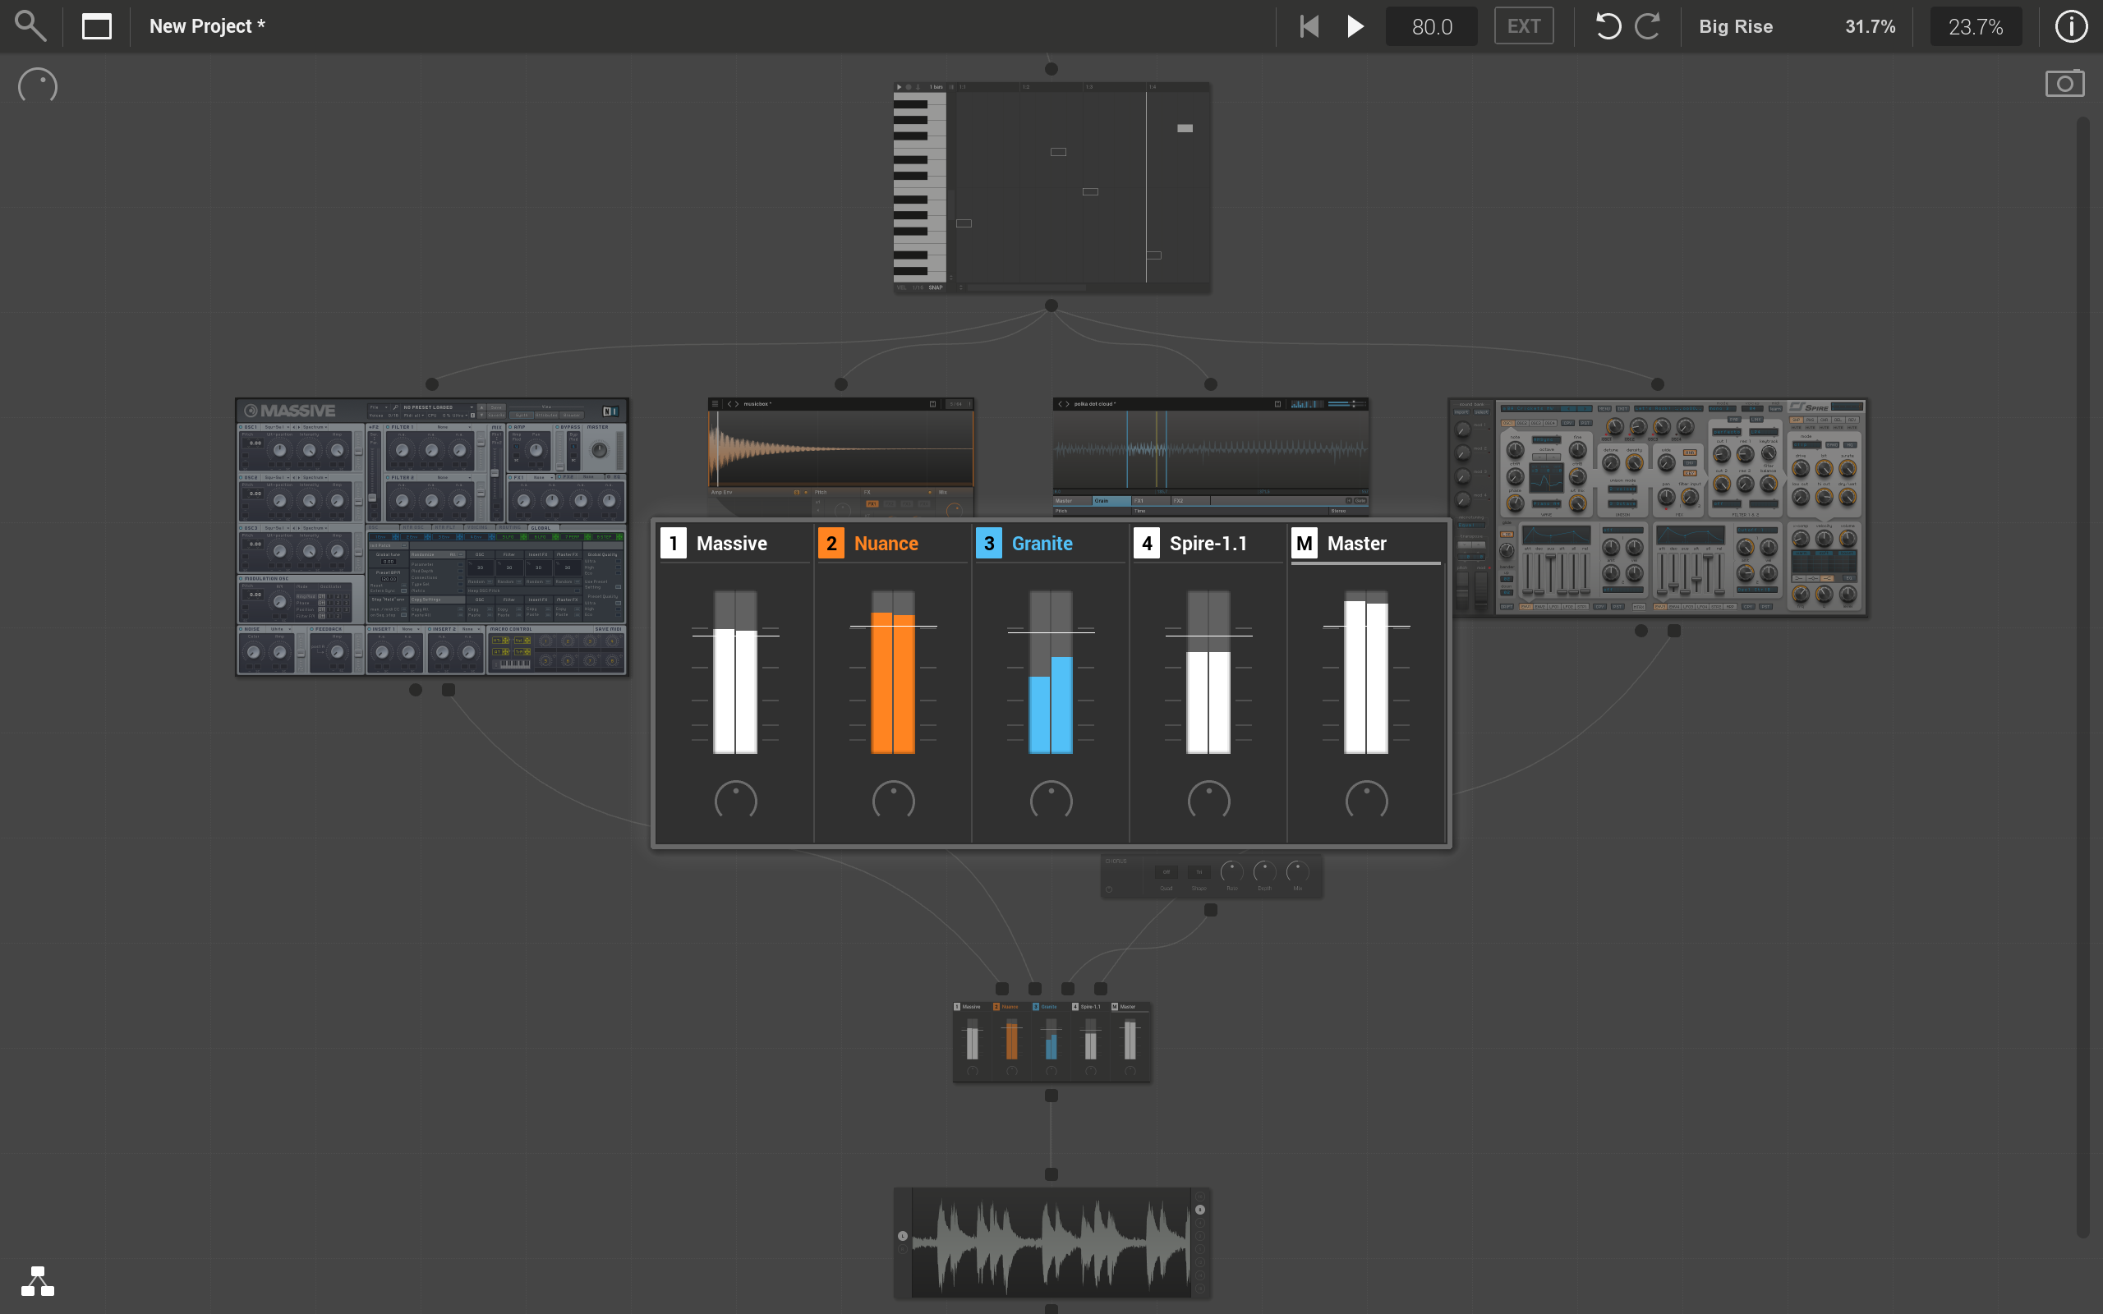This screenshot has width=2103, height=1314.
Task: Click Granite channel pan knob in mixer
Action: point(1051,800)
